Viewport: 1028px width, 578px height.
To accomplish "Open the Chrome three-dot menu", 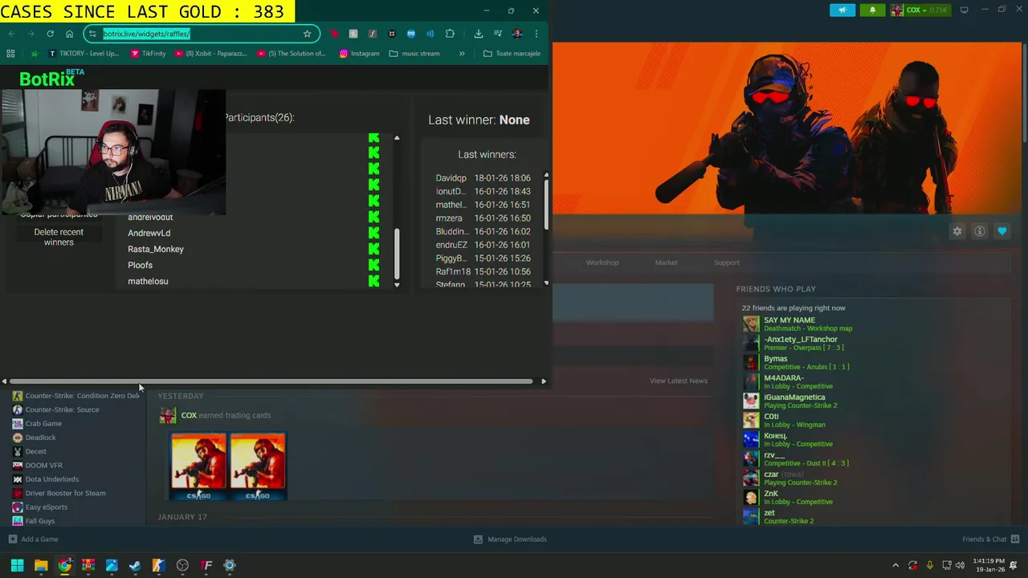I will tap(536, 34).
